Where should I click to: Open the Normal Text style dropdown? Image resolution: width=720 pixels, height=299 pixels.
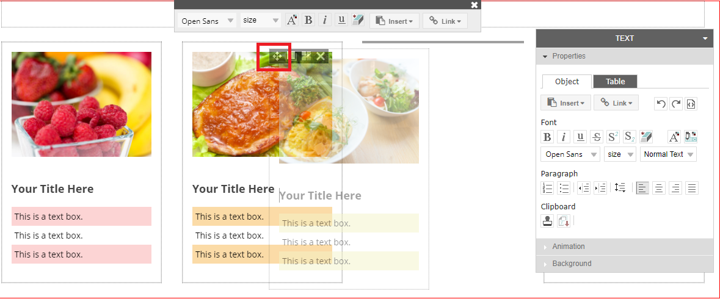(668, 154)
